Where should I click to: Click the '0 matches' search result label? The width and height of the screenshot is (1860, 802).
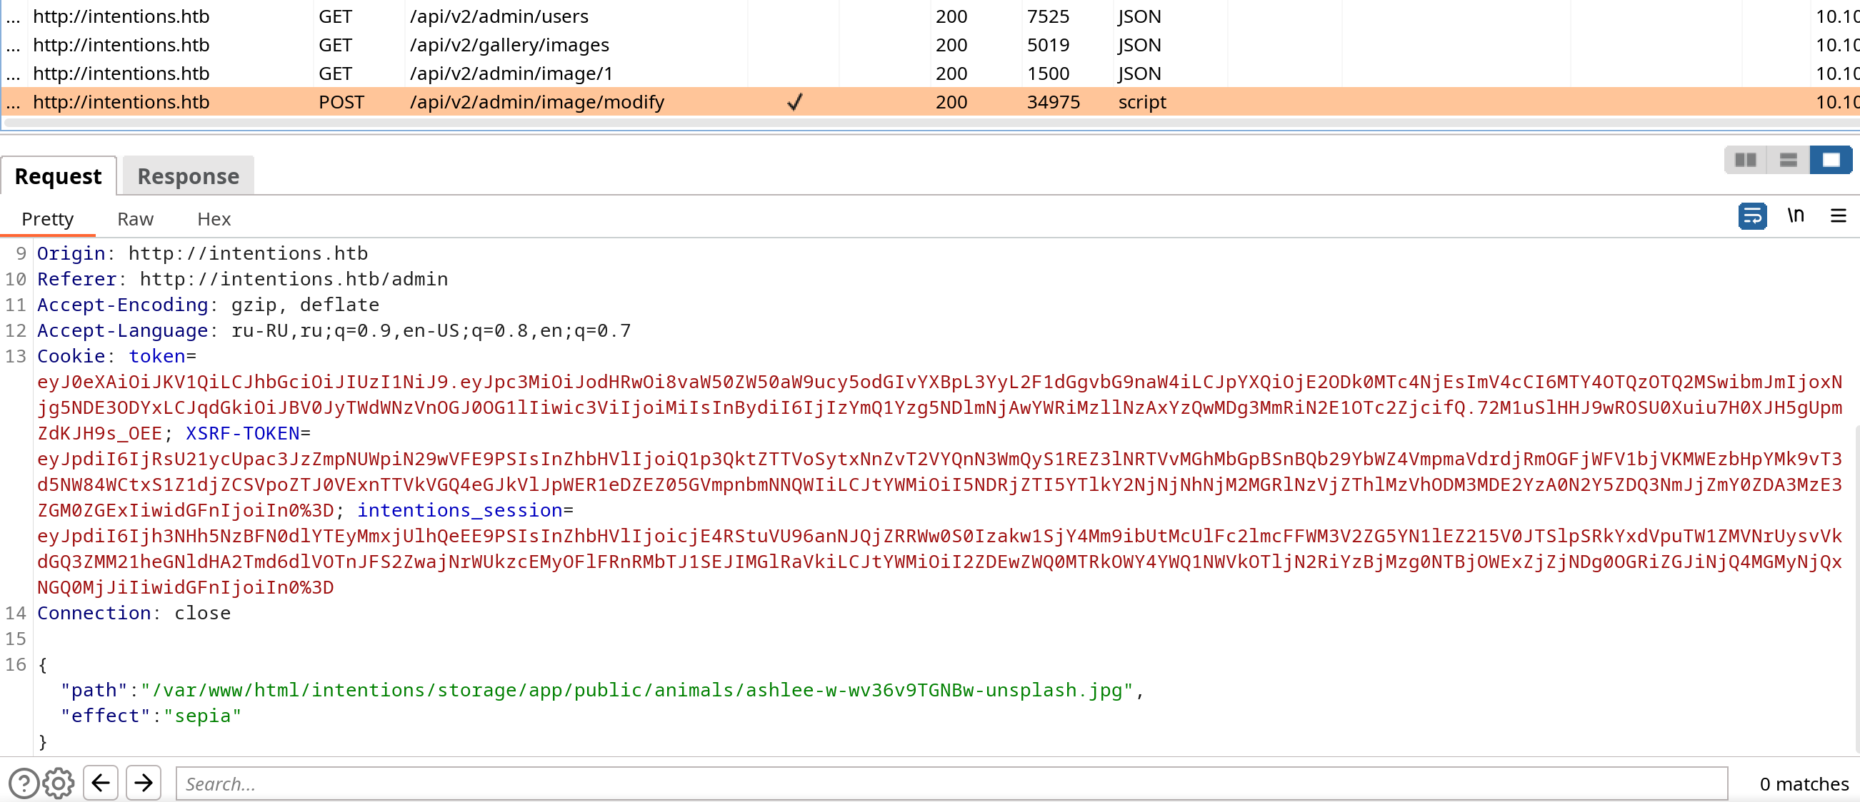click(x=1804, y=784)
